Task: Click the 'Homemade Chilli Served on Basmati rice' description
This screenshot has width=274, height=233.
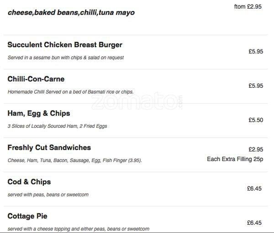Action: tap(70, 92)
